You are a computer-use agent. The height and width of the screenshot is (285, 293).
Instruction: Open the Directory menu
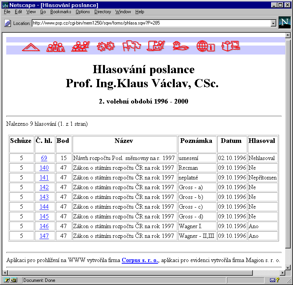click(x=103, y=12)
